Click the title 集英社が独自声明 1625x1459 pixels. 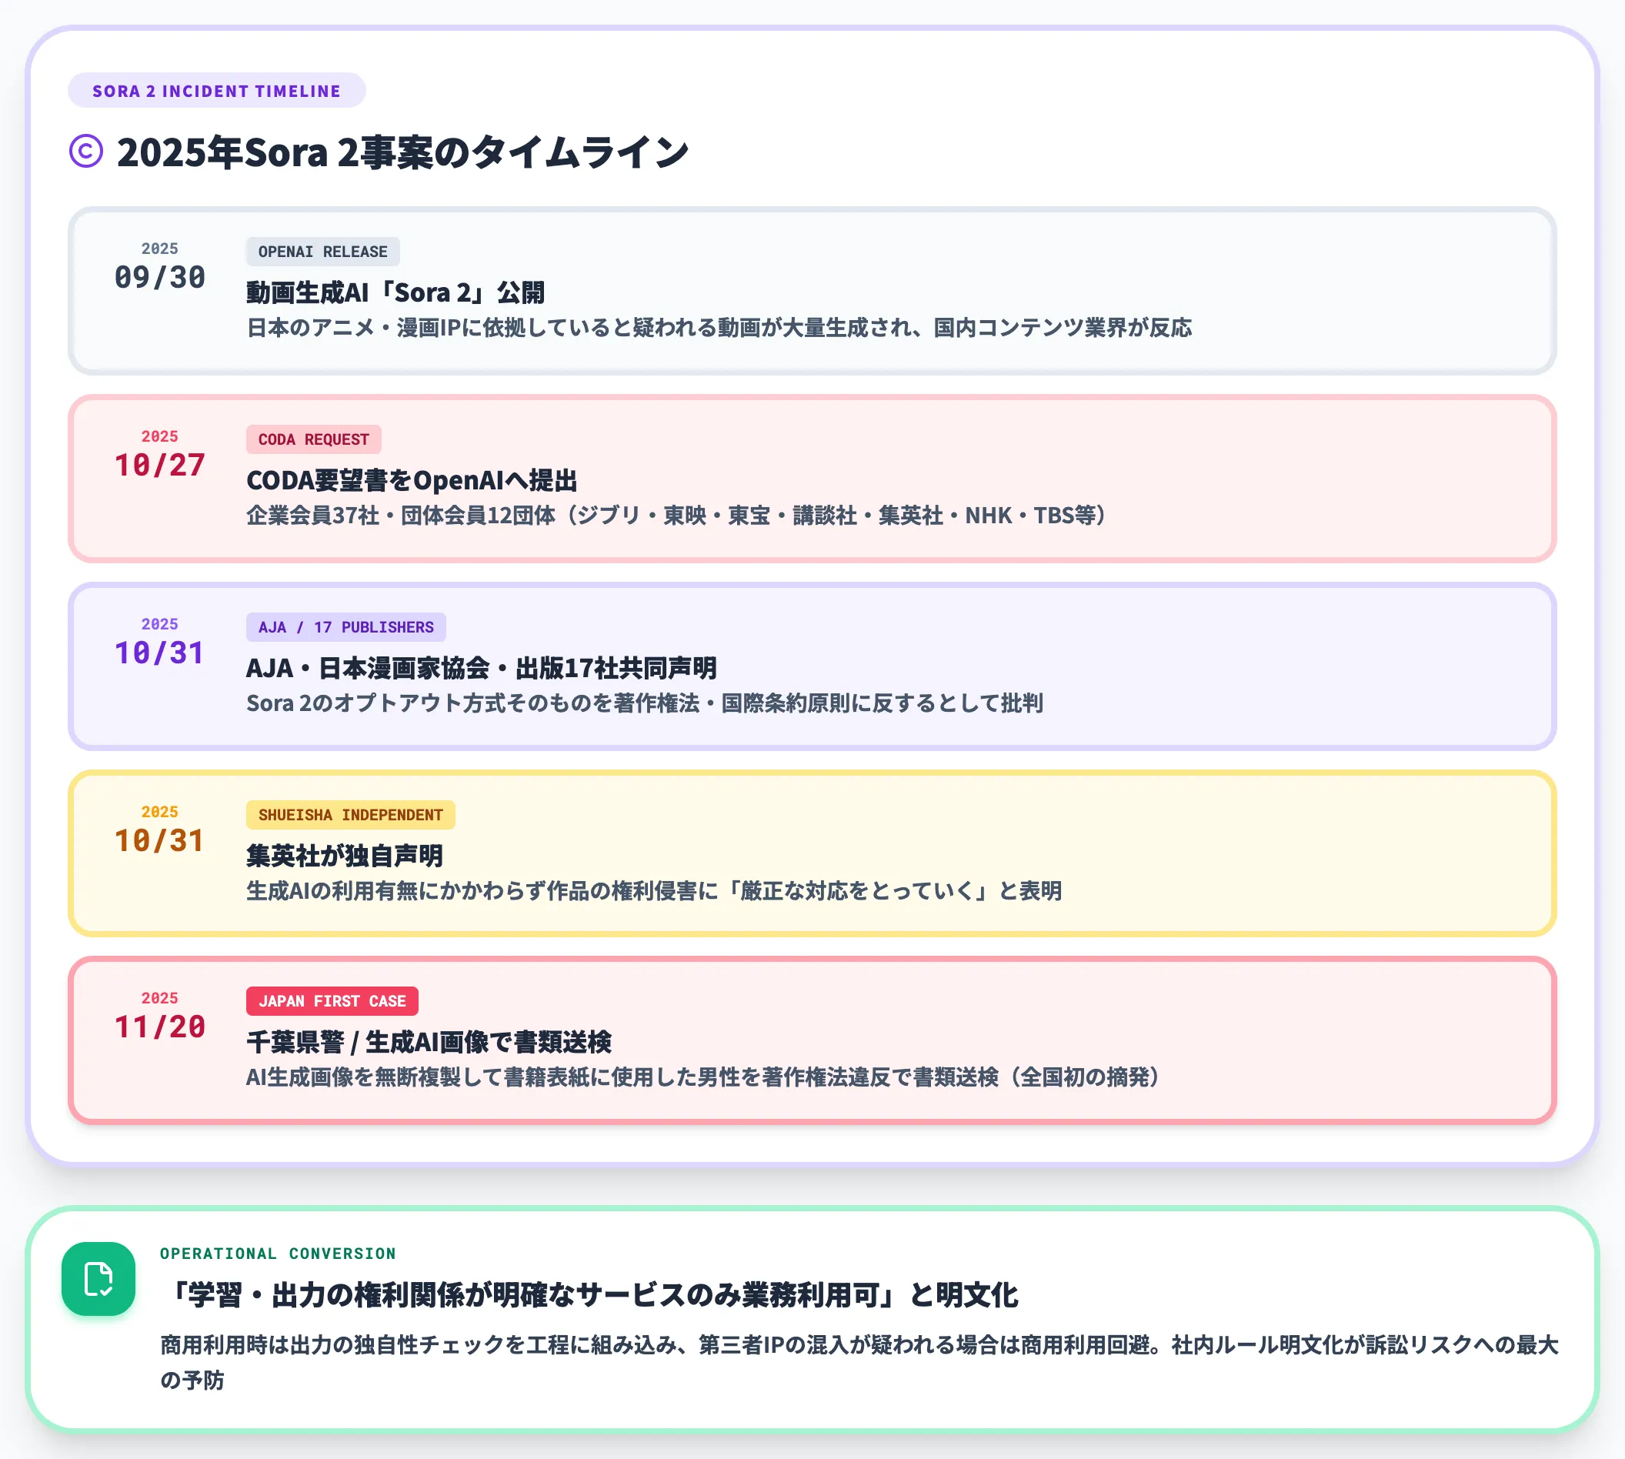(345, 856)
